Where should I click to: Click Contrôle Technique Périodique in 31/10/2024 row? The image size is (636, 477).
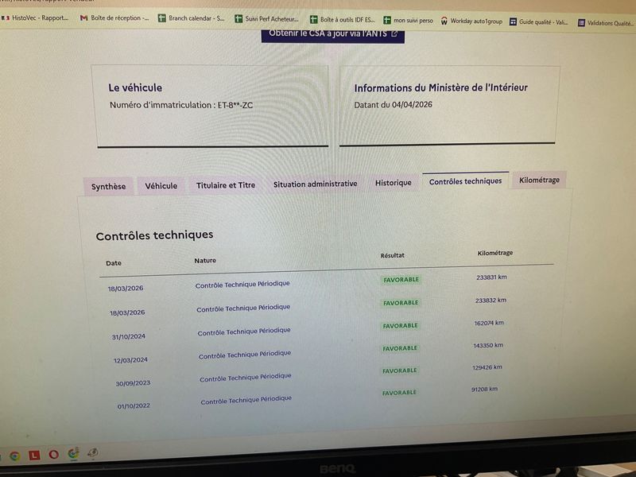pos(244,332)
